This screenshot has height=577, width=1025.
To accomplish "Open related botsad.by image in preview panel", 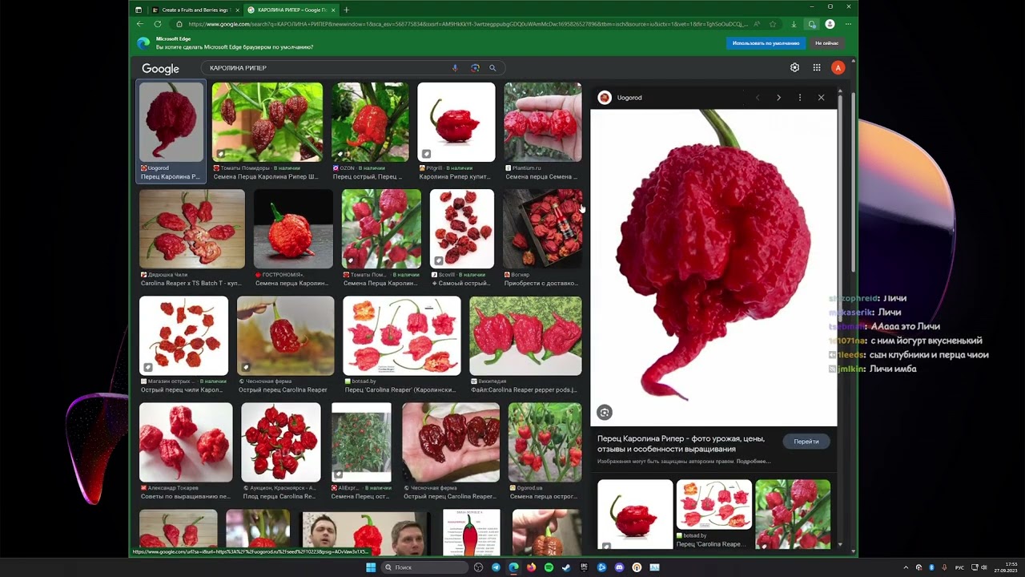I will pos(713,505).
